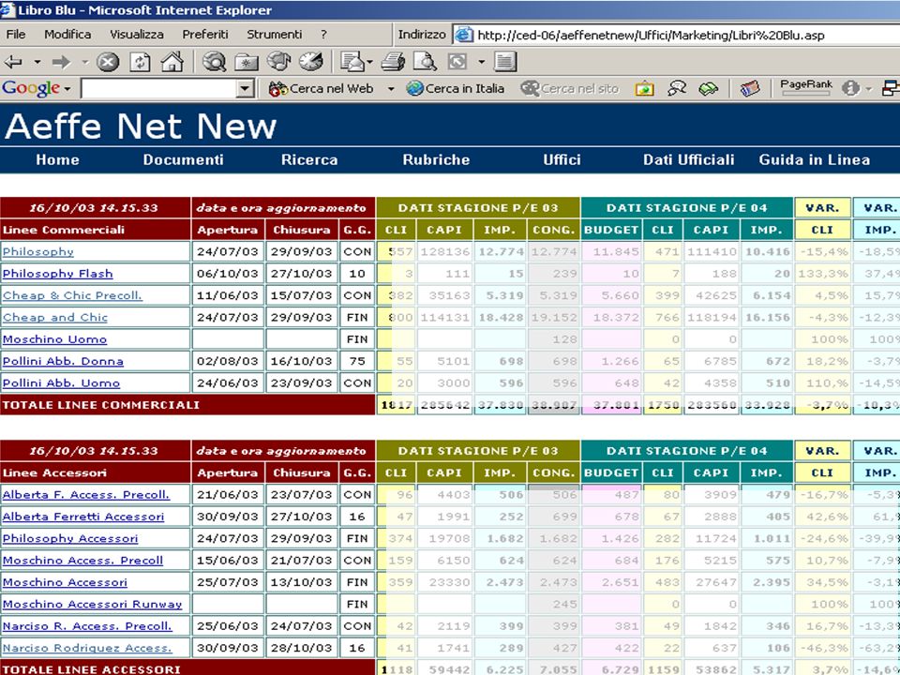Click the Google toolbar green tags icon
The height and width of the screenshot is (675, 900).
point(709,89)
